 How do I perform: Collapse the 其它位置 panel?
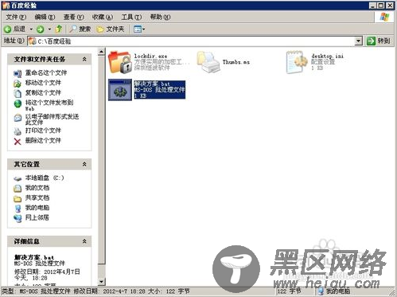click(84, 164)
